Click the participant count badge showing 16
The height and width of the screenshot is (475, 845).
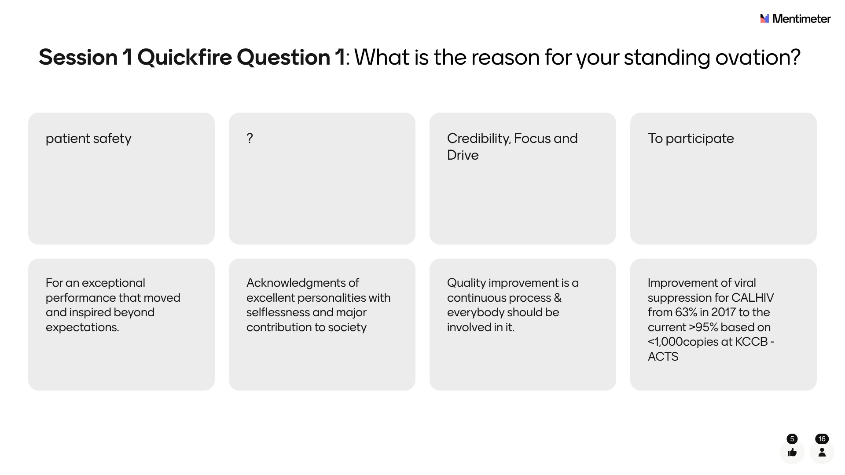tap(822, 438)
